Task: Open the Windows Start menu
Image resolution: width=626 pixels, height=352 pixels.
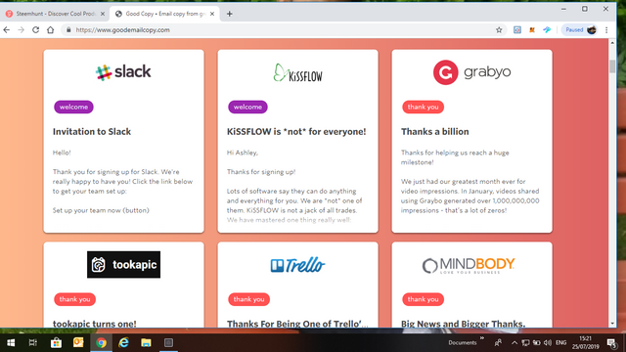Action: [x=11, y=343]
